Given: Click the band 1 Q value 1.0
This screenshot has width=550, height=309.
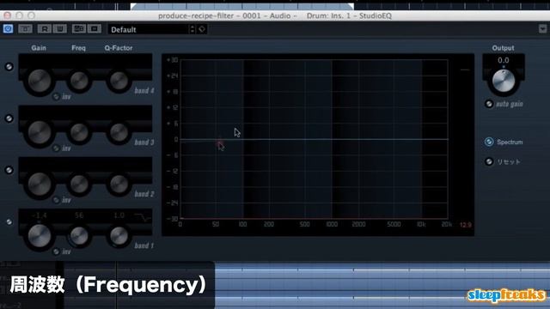Looking at the screenshot, I should point(119,215).
